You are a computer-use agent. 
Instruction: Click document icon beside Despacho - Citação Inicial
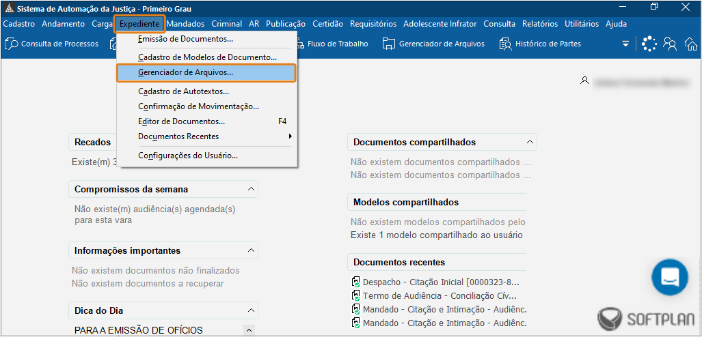(356, 282)
